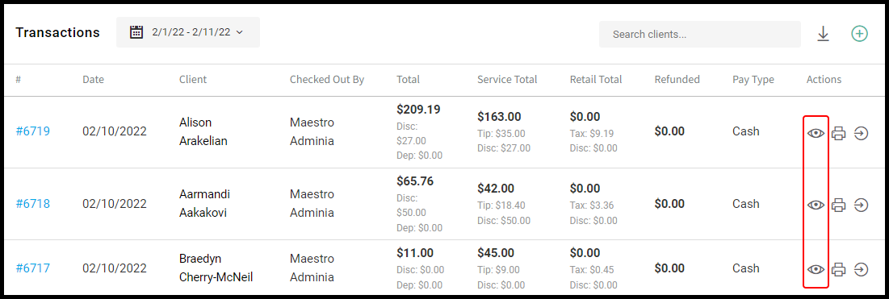Open transaction link #6719

33,131
